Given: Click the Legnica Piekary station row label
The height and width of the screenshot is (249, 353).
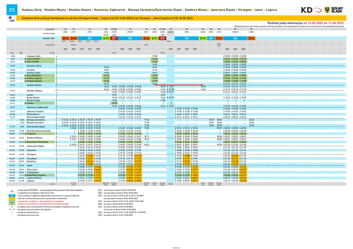Looking at the screenshot, I should 34,178.
